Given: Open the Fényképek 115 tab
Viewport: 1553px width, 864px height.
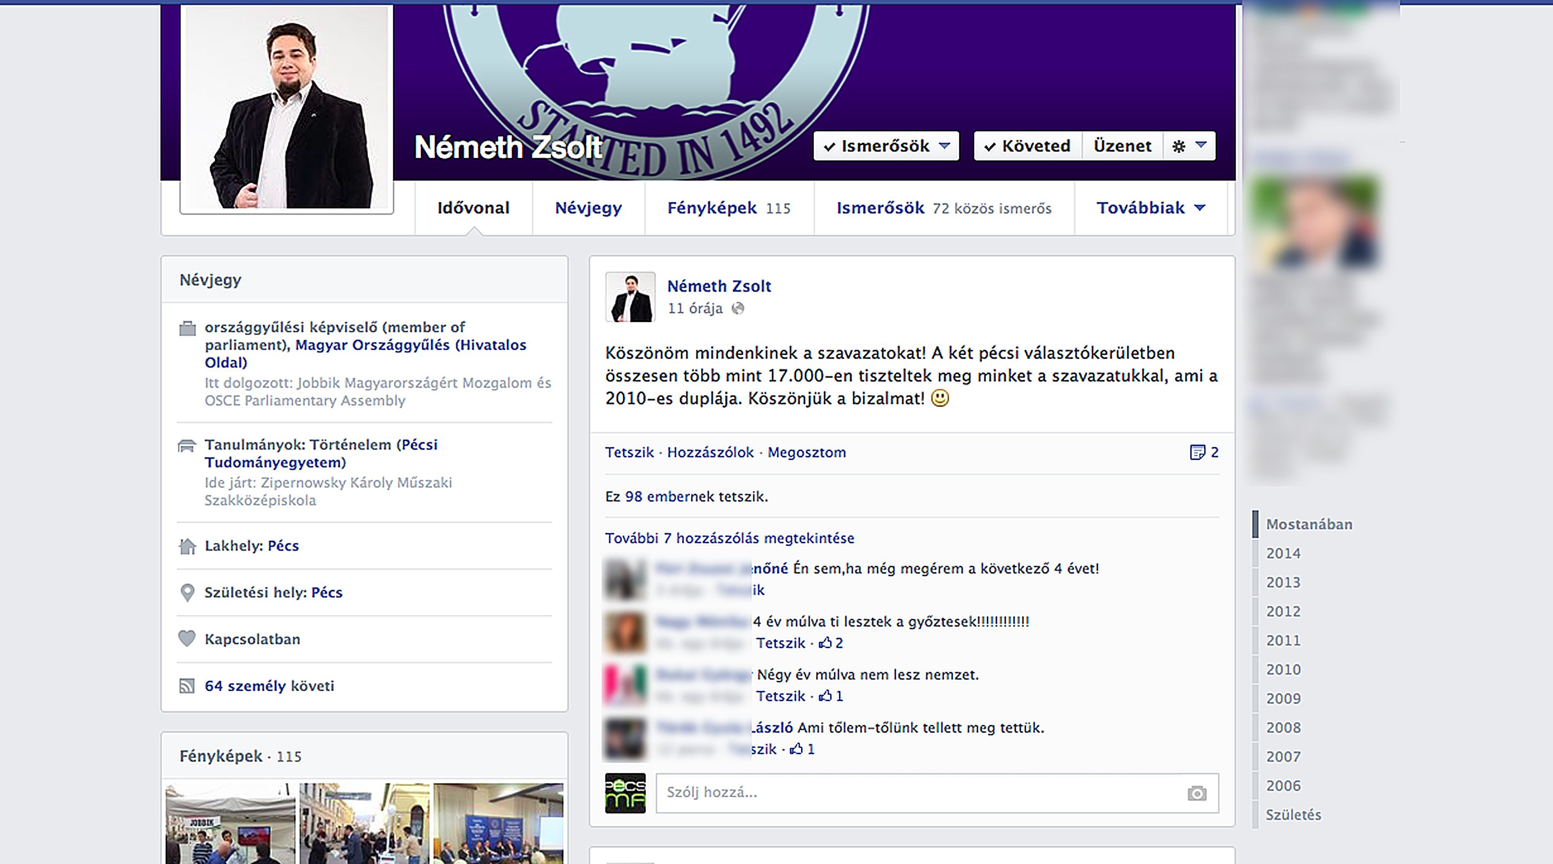Looking at the screenshot, I should click(729, 208).
